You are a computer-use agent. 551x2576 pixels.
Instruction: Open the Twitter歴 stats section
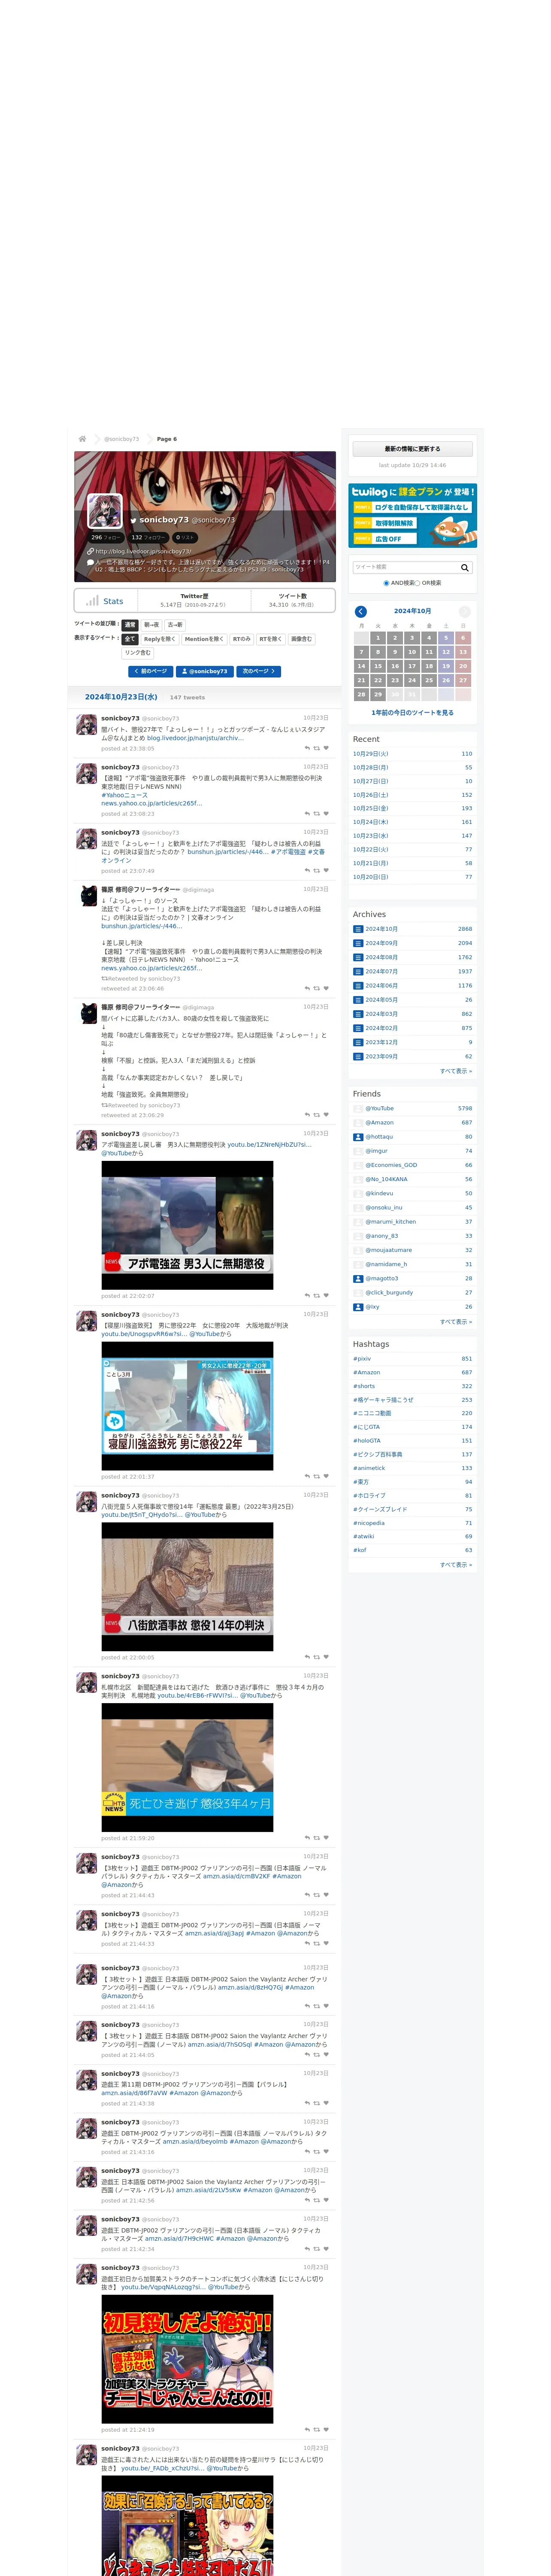point(193,600)
